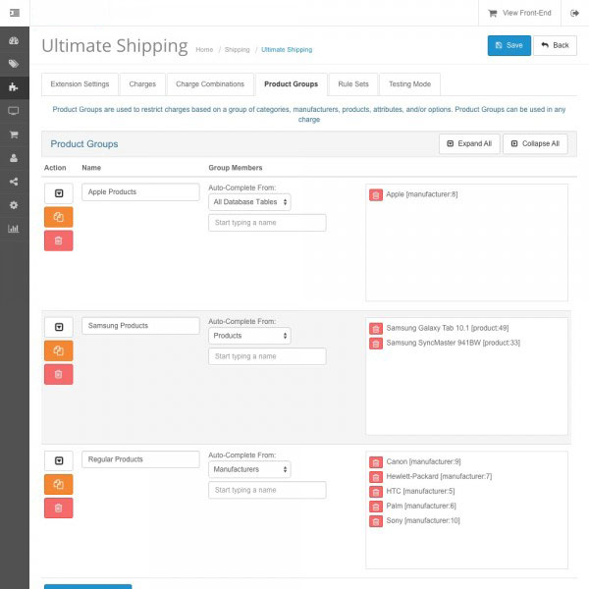Remove Samsung Galaxy Tab 10.1 from group
This screenshot has height=589, width=589.
(x=376, y=328)
